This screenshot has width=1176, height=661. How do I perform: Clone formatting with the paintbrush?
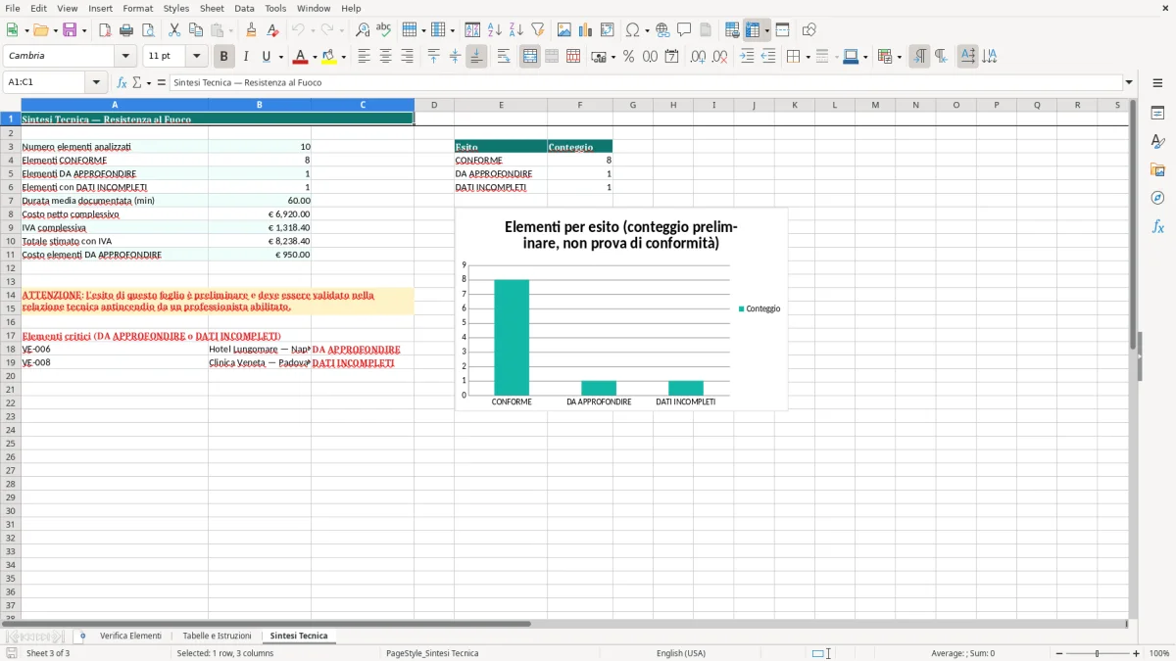[x=251, y=30]
